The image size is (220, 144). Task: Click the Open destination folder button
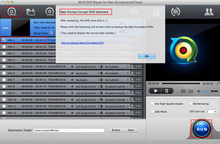131,130
